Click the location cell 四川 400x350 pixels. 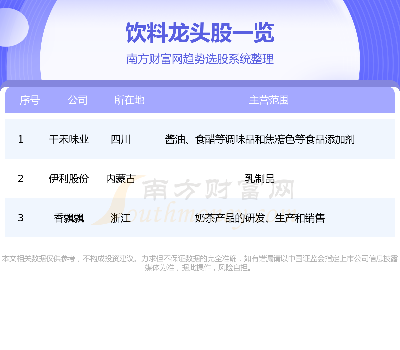pyautogui.click(x=121, y=139)
